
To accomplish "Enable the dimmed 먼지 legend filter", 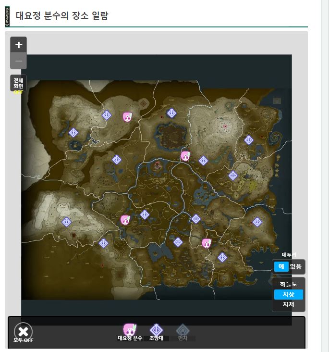I will [183, 332].
